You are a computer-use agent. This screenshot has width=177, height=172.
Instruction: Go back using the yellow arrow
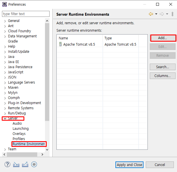coord(151,14)
